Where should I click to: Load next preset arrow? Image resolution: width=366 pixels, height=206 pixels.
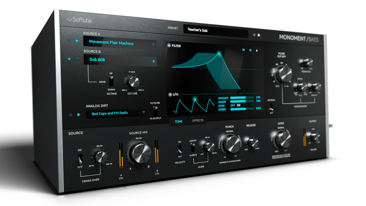[259, 35]
